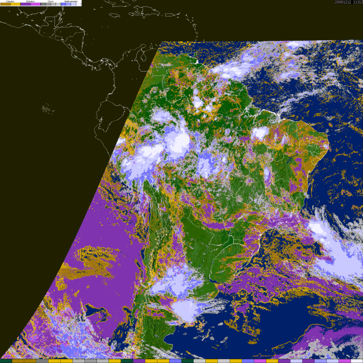Click the yellow Cúmulos legend swatch

[15, 4]
